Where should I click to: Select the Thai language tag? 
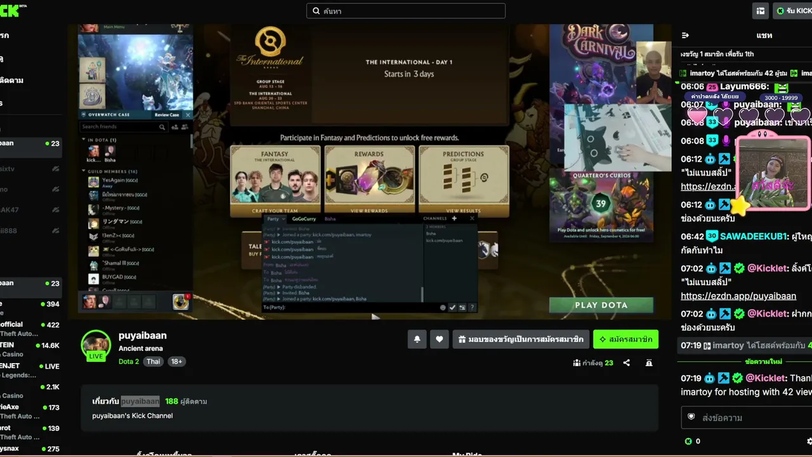[154, 362]
